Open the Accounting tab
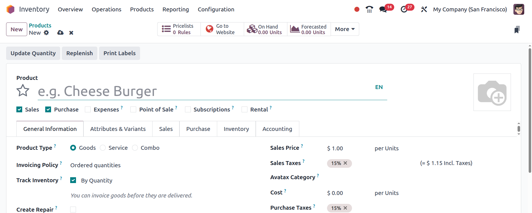 coord(277,129)
